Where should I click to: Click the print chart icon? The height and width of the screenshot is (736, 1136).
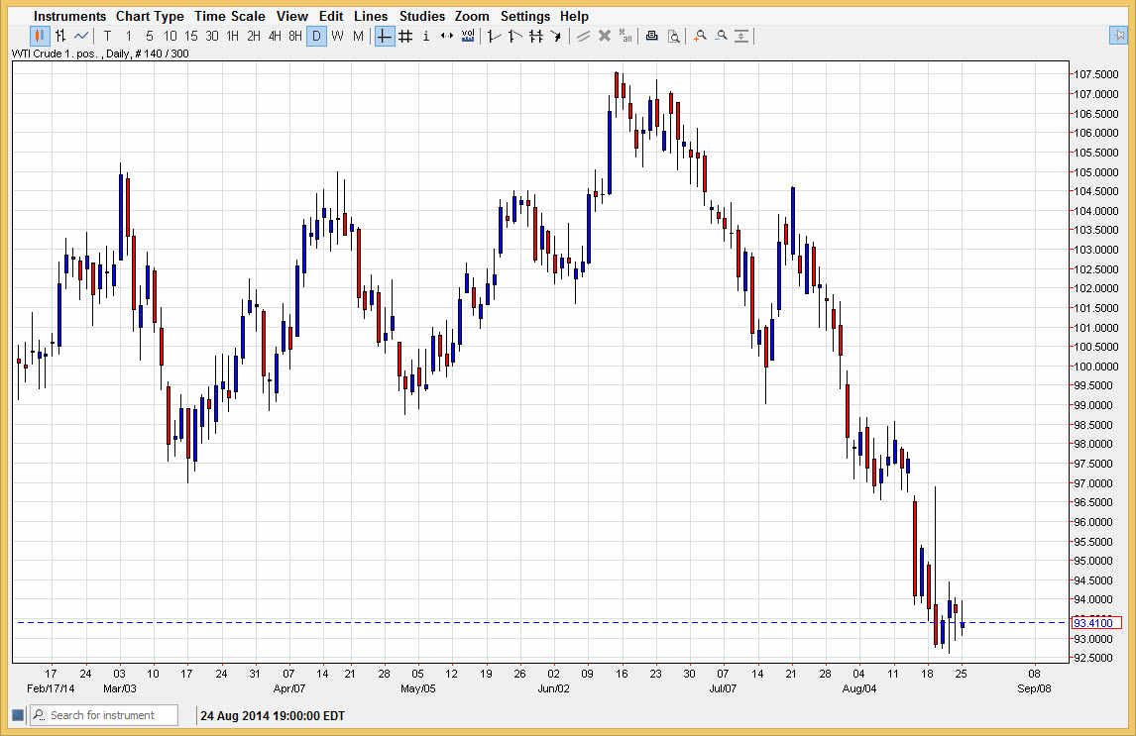651,36
